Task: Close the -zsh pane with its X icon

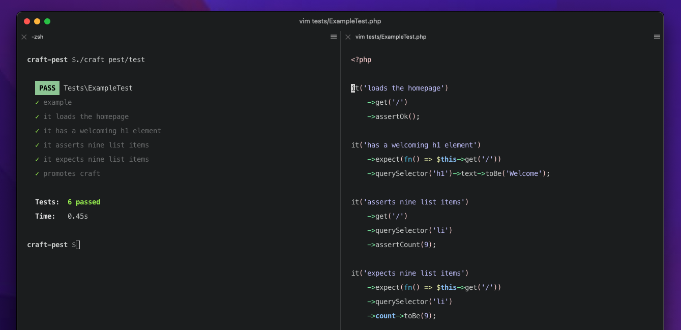Action: tap(24, 37)
